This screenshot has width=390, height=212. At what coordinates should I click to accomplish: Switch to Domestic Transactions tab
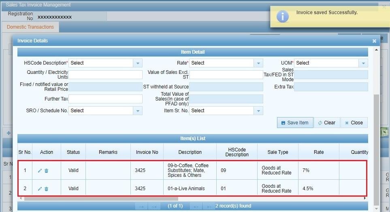30,27
